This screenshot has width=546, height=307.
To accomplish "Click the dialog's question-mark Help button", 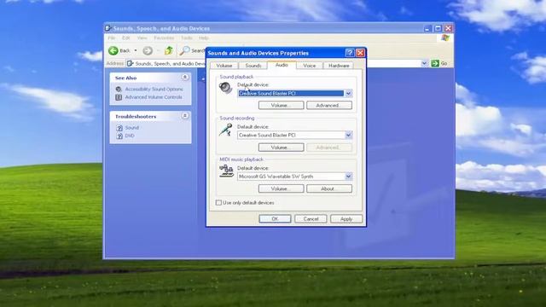I will [350, 53].
